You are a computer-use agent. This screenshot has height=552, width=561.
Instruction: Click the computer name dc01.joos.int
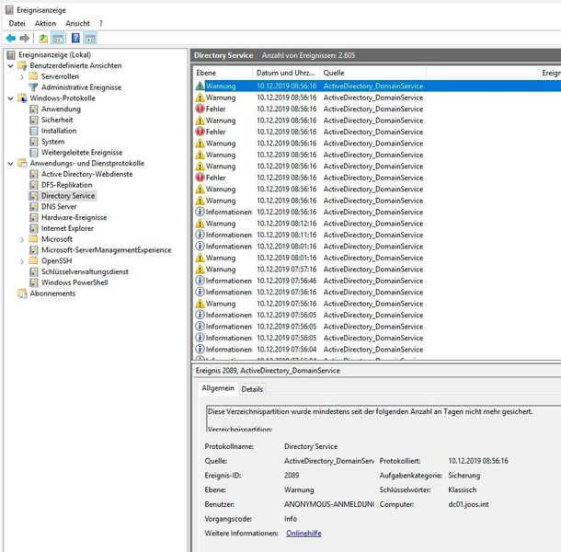tap(468, 504)
